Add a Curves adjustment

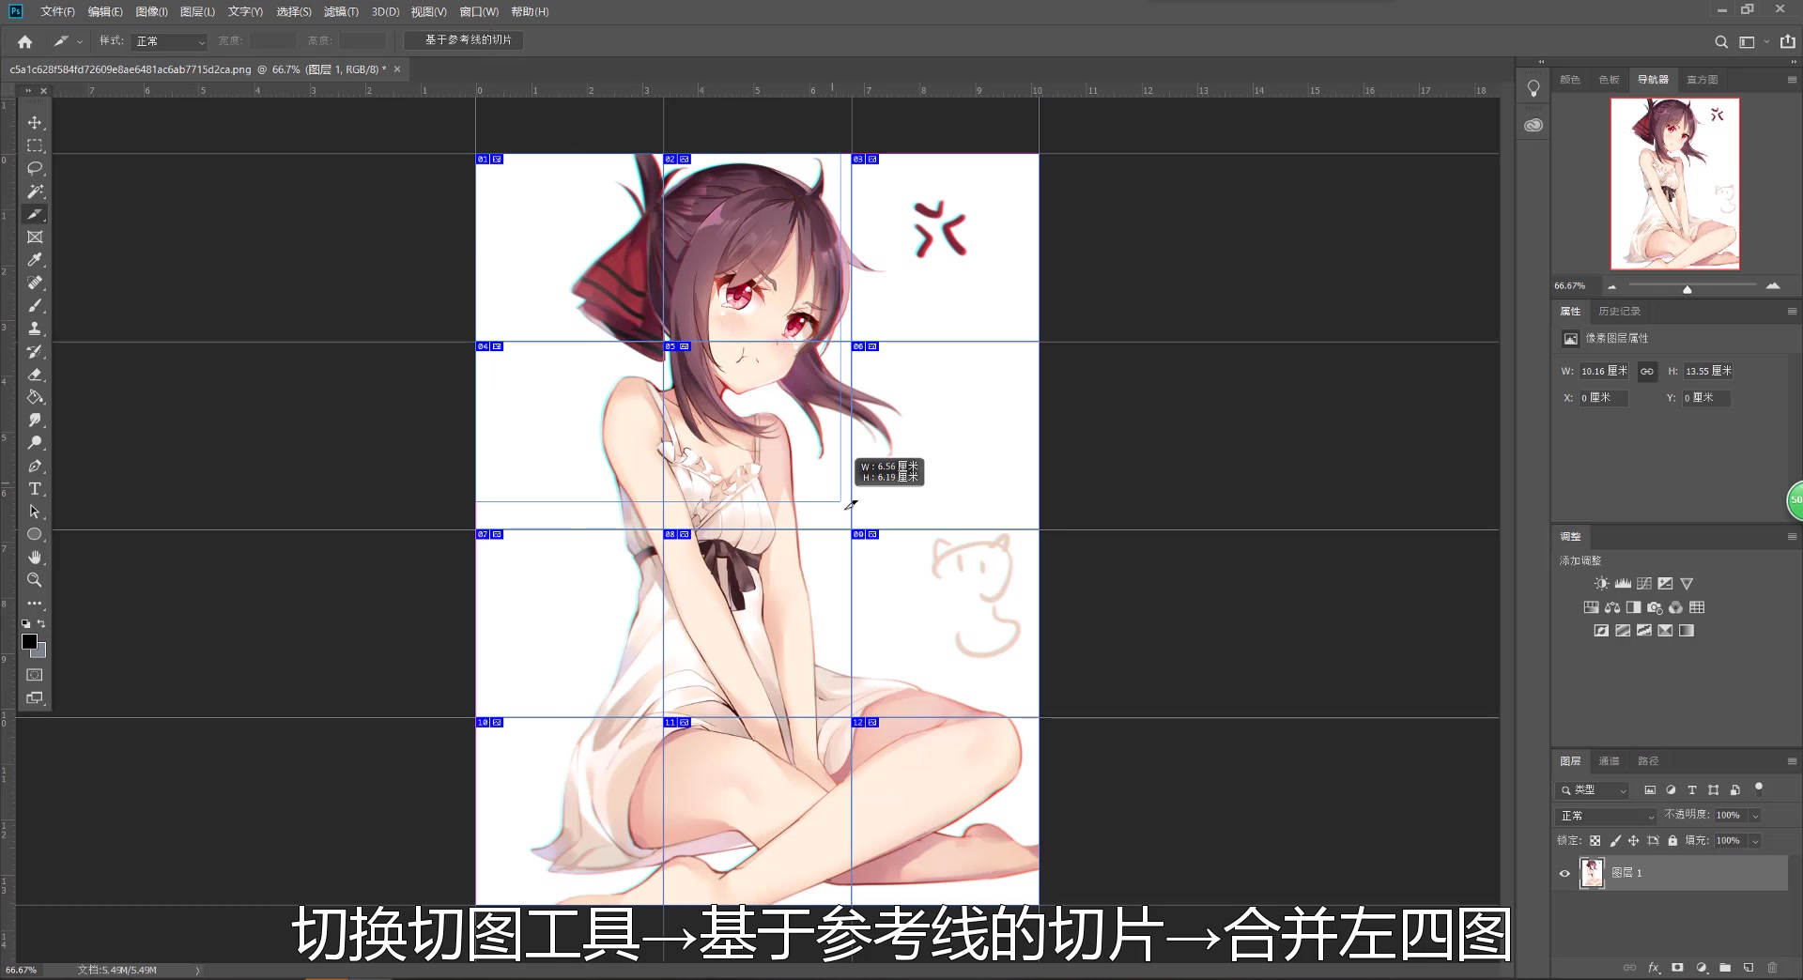click(x=1644, y=583)
